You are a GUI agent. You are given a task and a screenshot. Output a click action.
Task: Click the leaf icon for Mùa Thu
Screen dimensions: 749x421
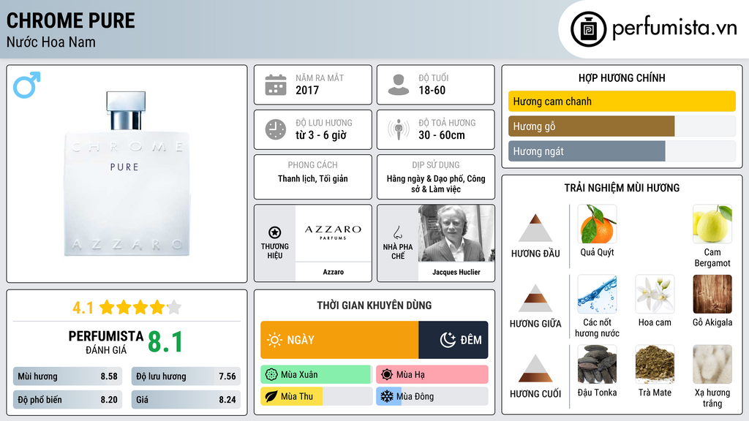pyautogui.click(x=271, y=396)
